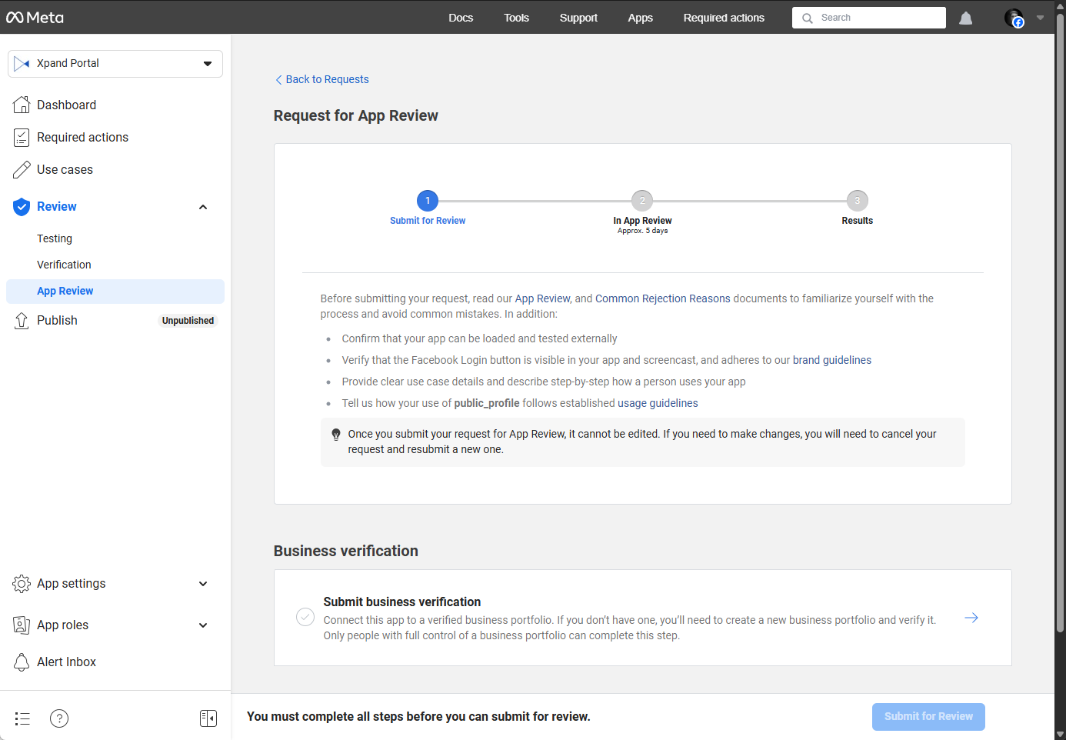Open the Tools menu
Image resolution: width=1066 pixels, height=740 pixels.
tap(517, 18)
